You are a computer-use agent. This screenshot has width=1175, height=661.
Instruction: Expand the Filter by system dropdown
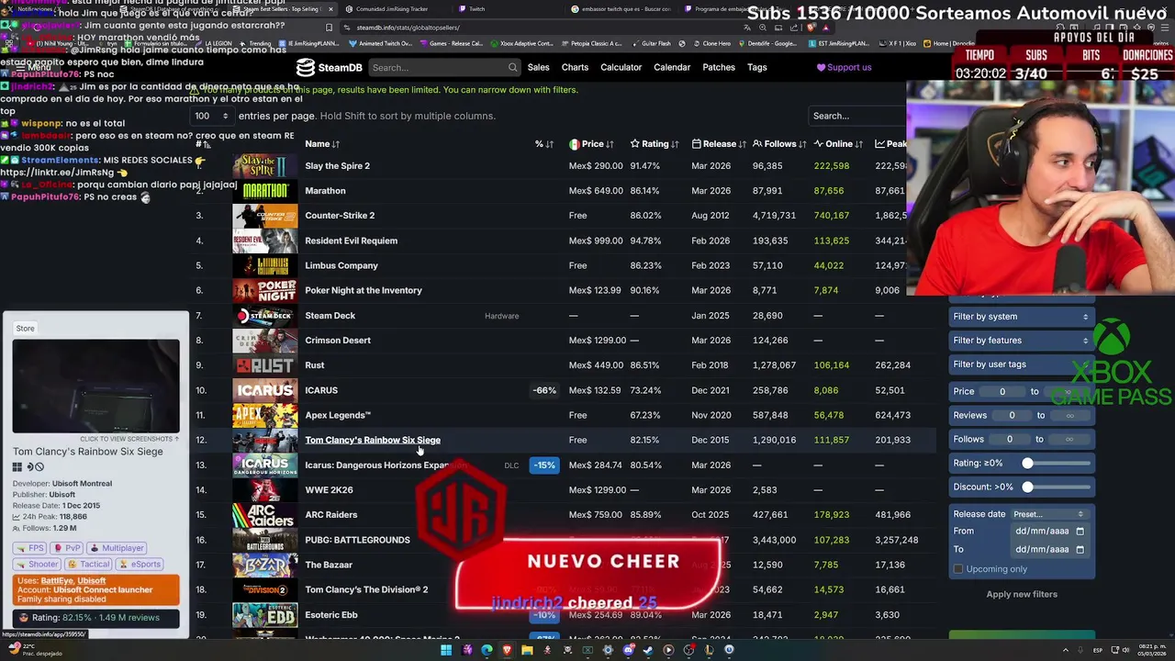coord(1021,317)
